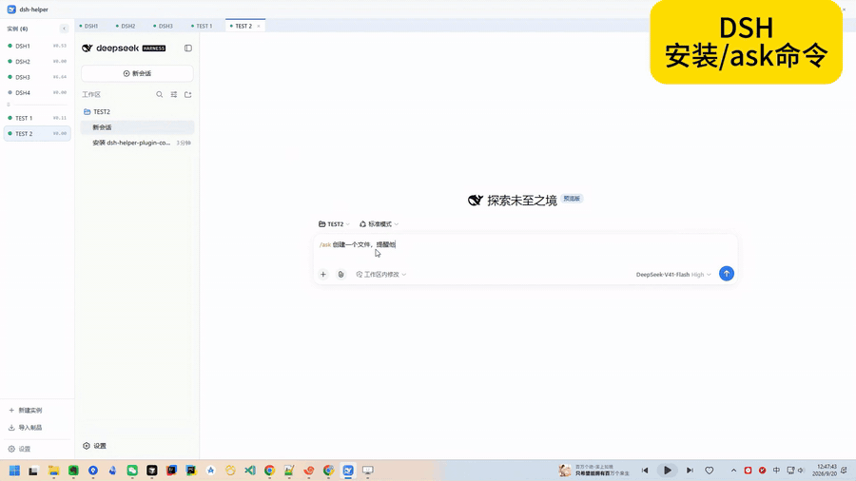
Task: Expand the TEST2 workspace dropdown above input
Action: click(334, 224)
